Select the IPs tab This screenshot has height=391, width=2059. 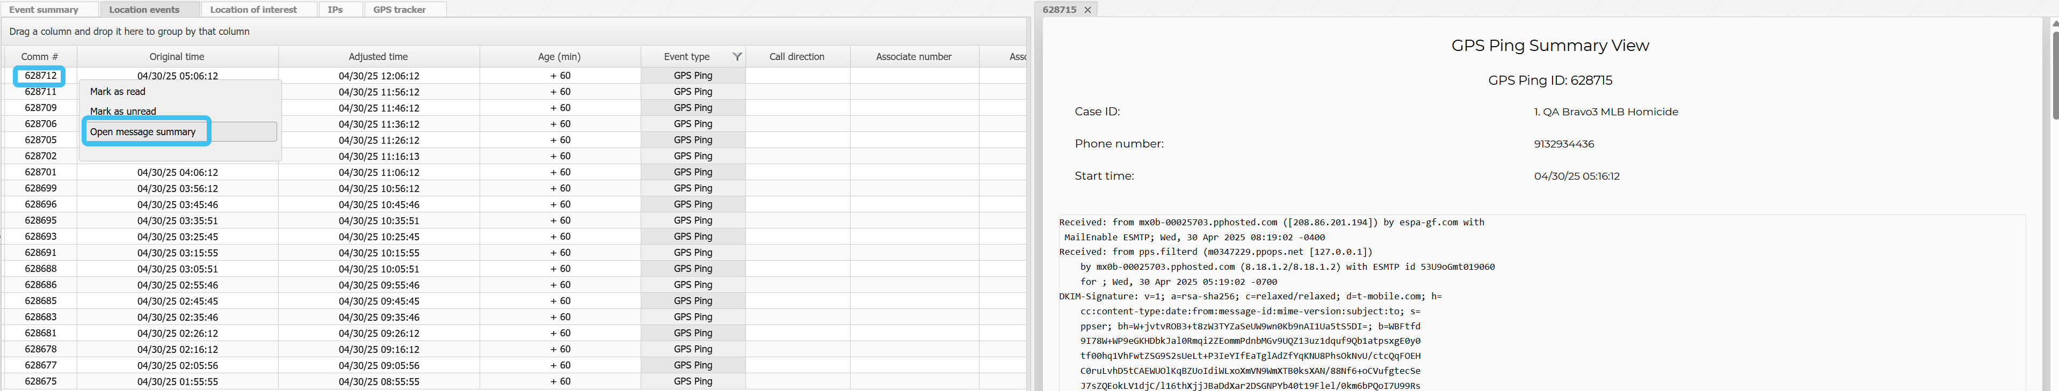(x=336, y=10)
